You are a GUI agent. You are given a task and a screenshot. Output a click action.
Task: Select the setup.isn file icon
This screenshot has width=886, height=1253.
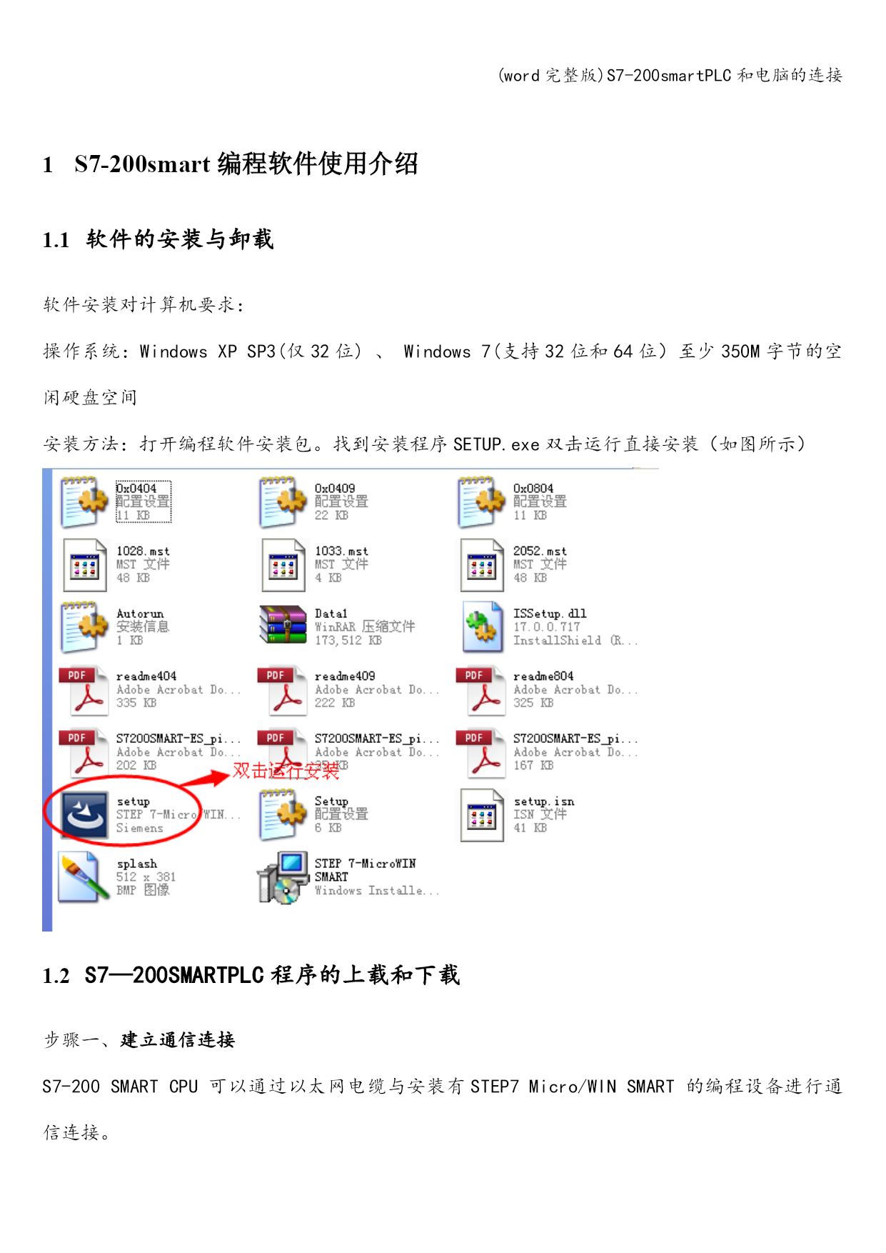pyautogui.click(x=482, y=815)
